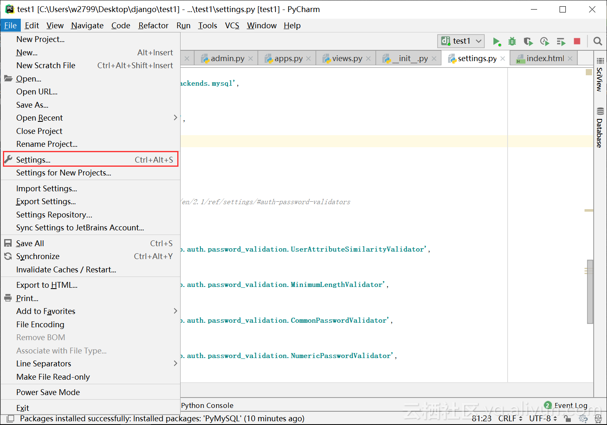
Task: Select Sync Settings to JetBrains Account...
Action: (x=91, y=227)
